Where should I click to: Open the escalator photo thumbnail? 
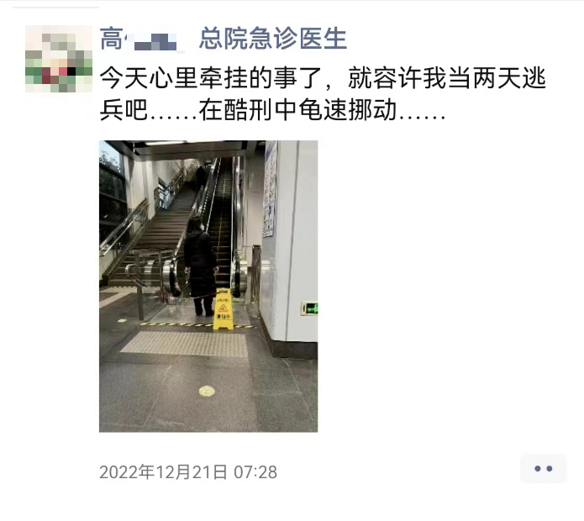[208, 286]
